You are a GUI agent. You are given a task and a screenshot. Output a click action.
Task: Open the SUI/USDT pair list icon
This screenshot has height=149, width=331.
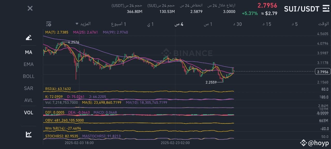click(x=326, y=9)
